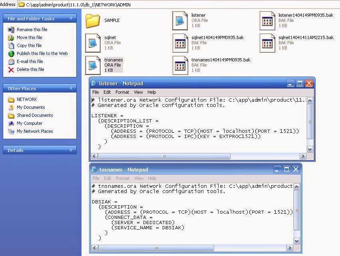Go to My Documents link
340x256 pixels.
click(x=31, y=107)
